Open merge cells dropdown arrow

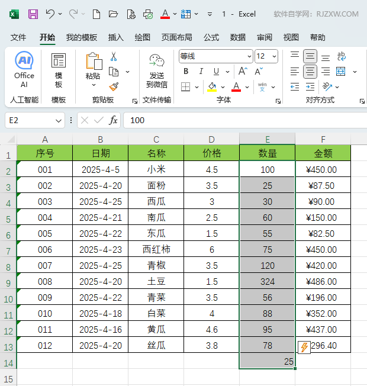pyautogui.click(x=355, y=72)
